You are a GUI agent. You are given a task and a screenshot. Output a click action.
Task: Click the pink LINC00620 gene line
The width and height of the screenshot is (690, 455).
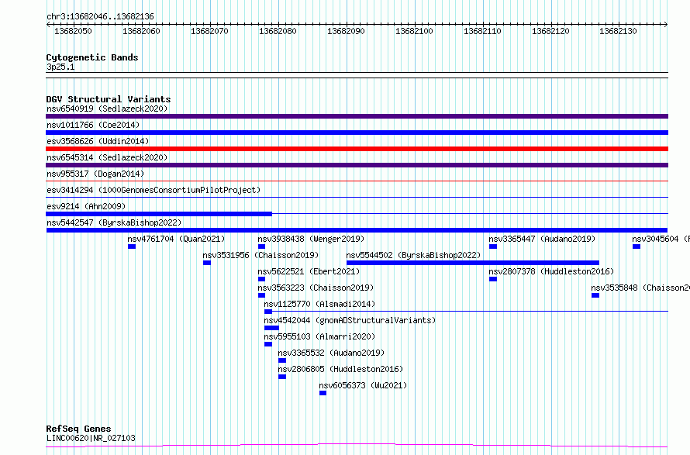(x=357, y=446)
